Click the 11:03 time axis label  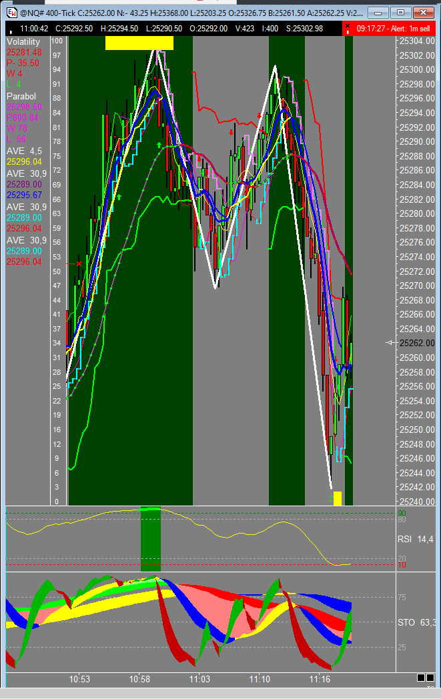(x=199, y=679)
